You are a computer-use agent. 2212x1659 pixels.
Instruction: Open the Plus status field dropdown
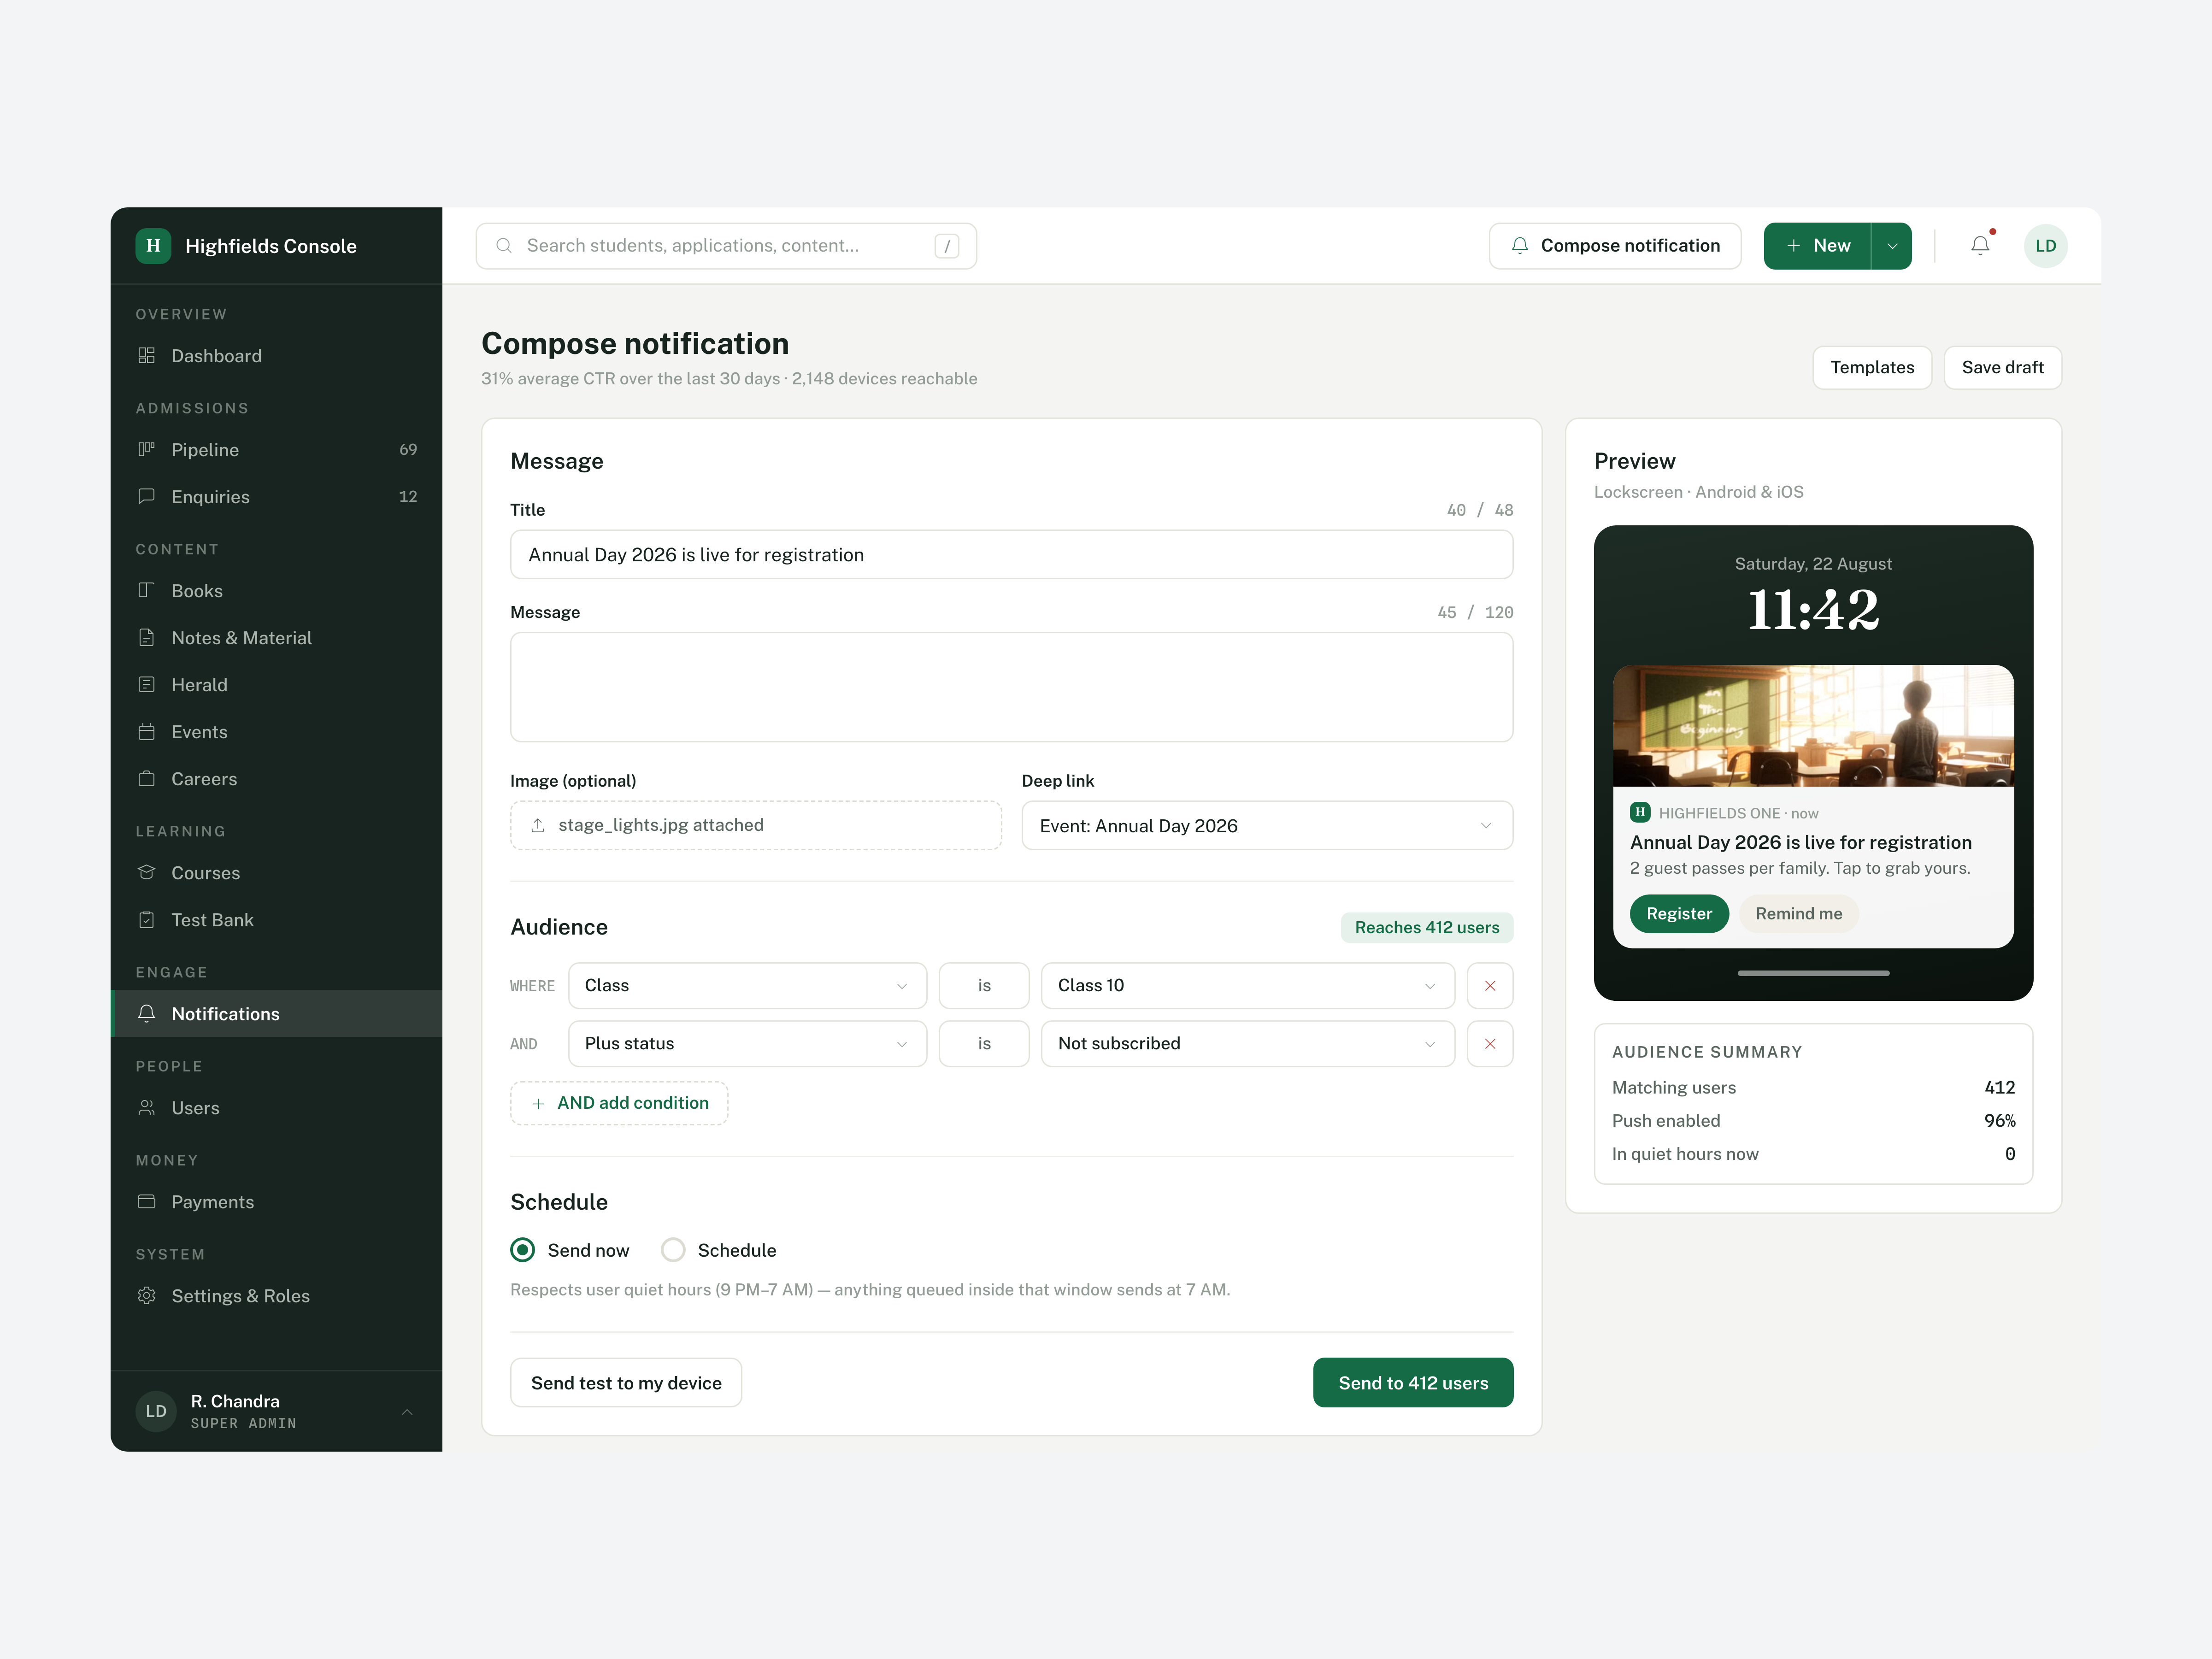click(x=747, y=1044)
